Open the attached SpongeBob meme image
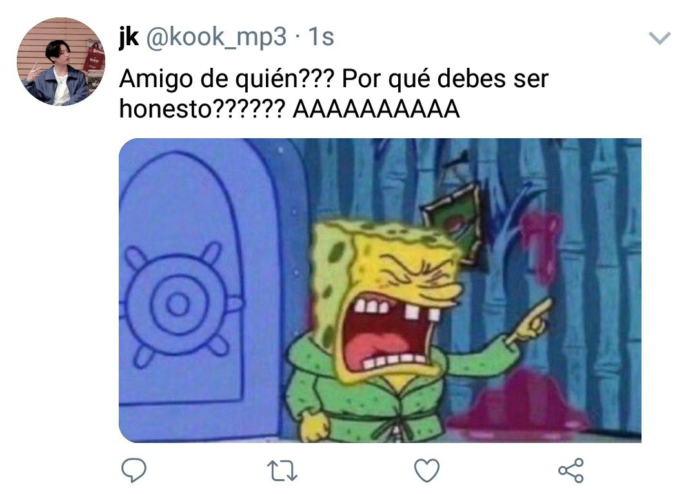697x494 pixels. 380,291
